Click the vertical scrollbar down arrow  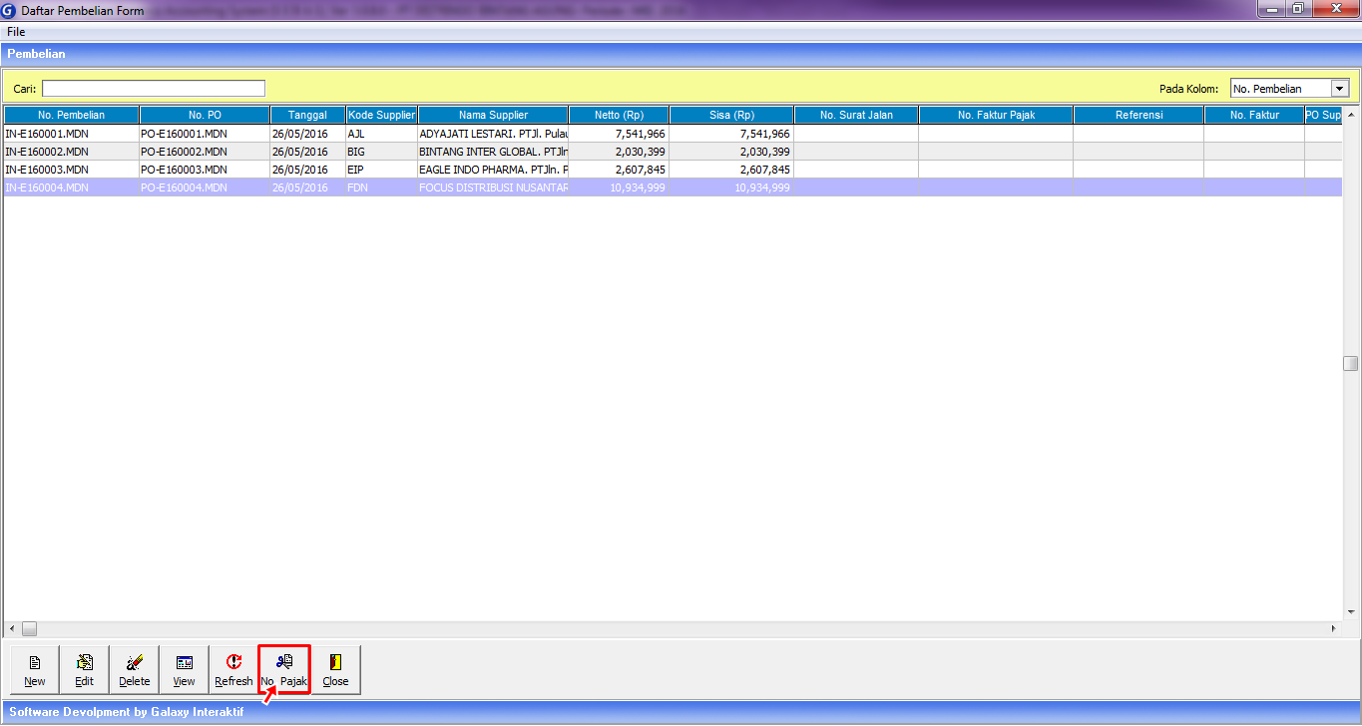pyautogui.click(x=1351, y=611)
